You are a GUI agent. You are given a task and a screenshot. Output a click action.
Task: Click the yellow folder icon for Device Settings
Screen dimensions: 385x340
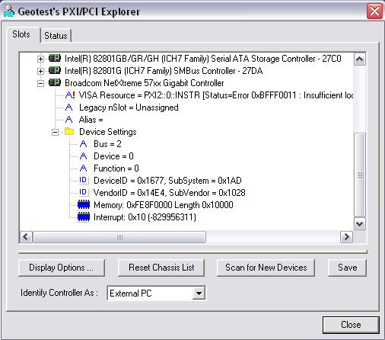coord(69,131)
